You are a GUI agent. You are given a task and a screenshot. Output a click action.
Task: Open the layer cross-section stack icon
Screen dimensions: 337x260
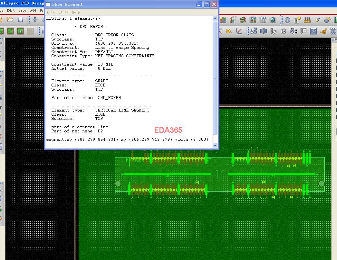tap(243, 20)
